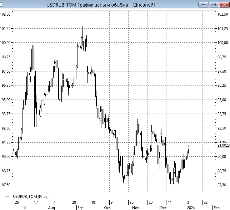This screenshot has height=210, width=230.
Task: Click date label 7 on time axis
Action: (54, 203)
